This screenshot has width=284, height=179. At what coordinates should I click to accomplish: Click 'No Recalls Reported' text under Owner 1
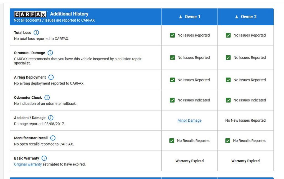(x=194, y=141)
